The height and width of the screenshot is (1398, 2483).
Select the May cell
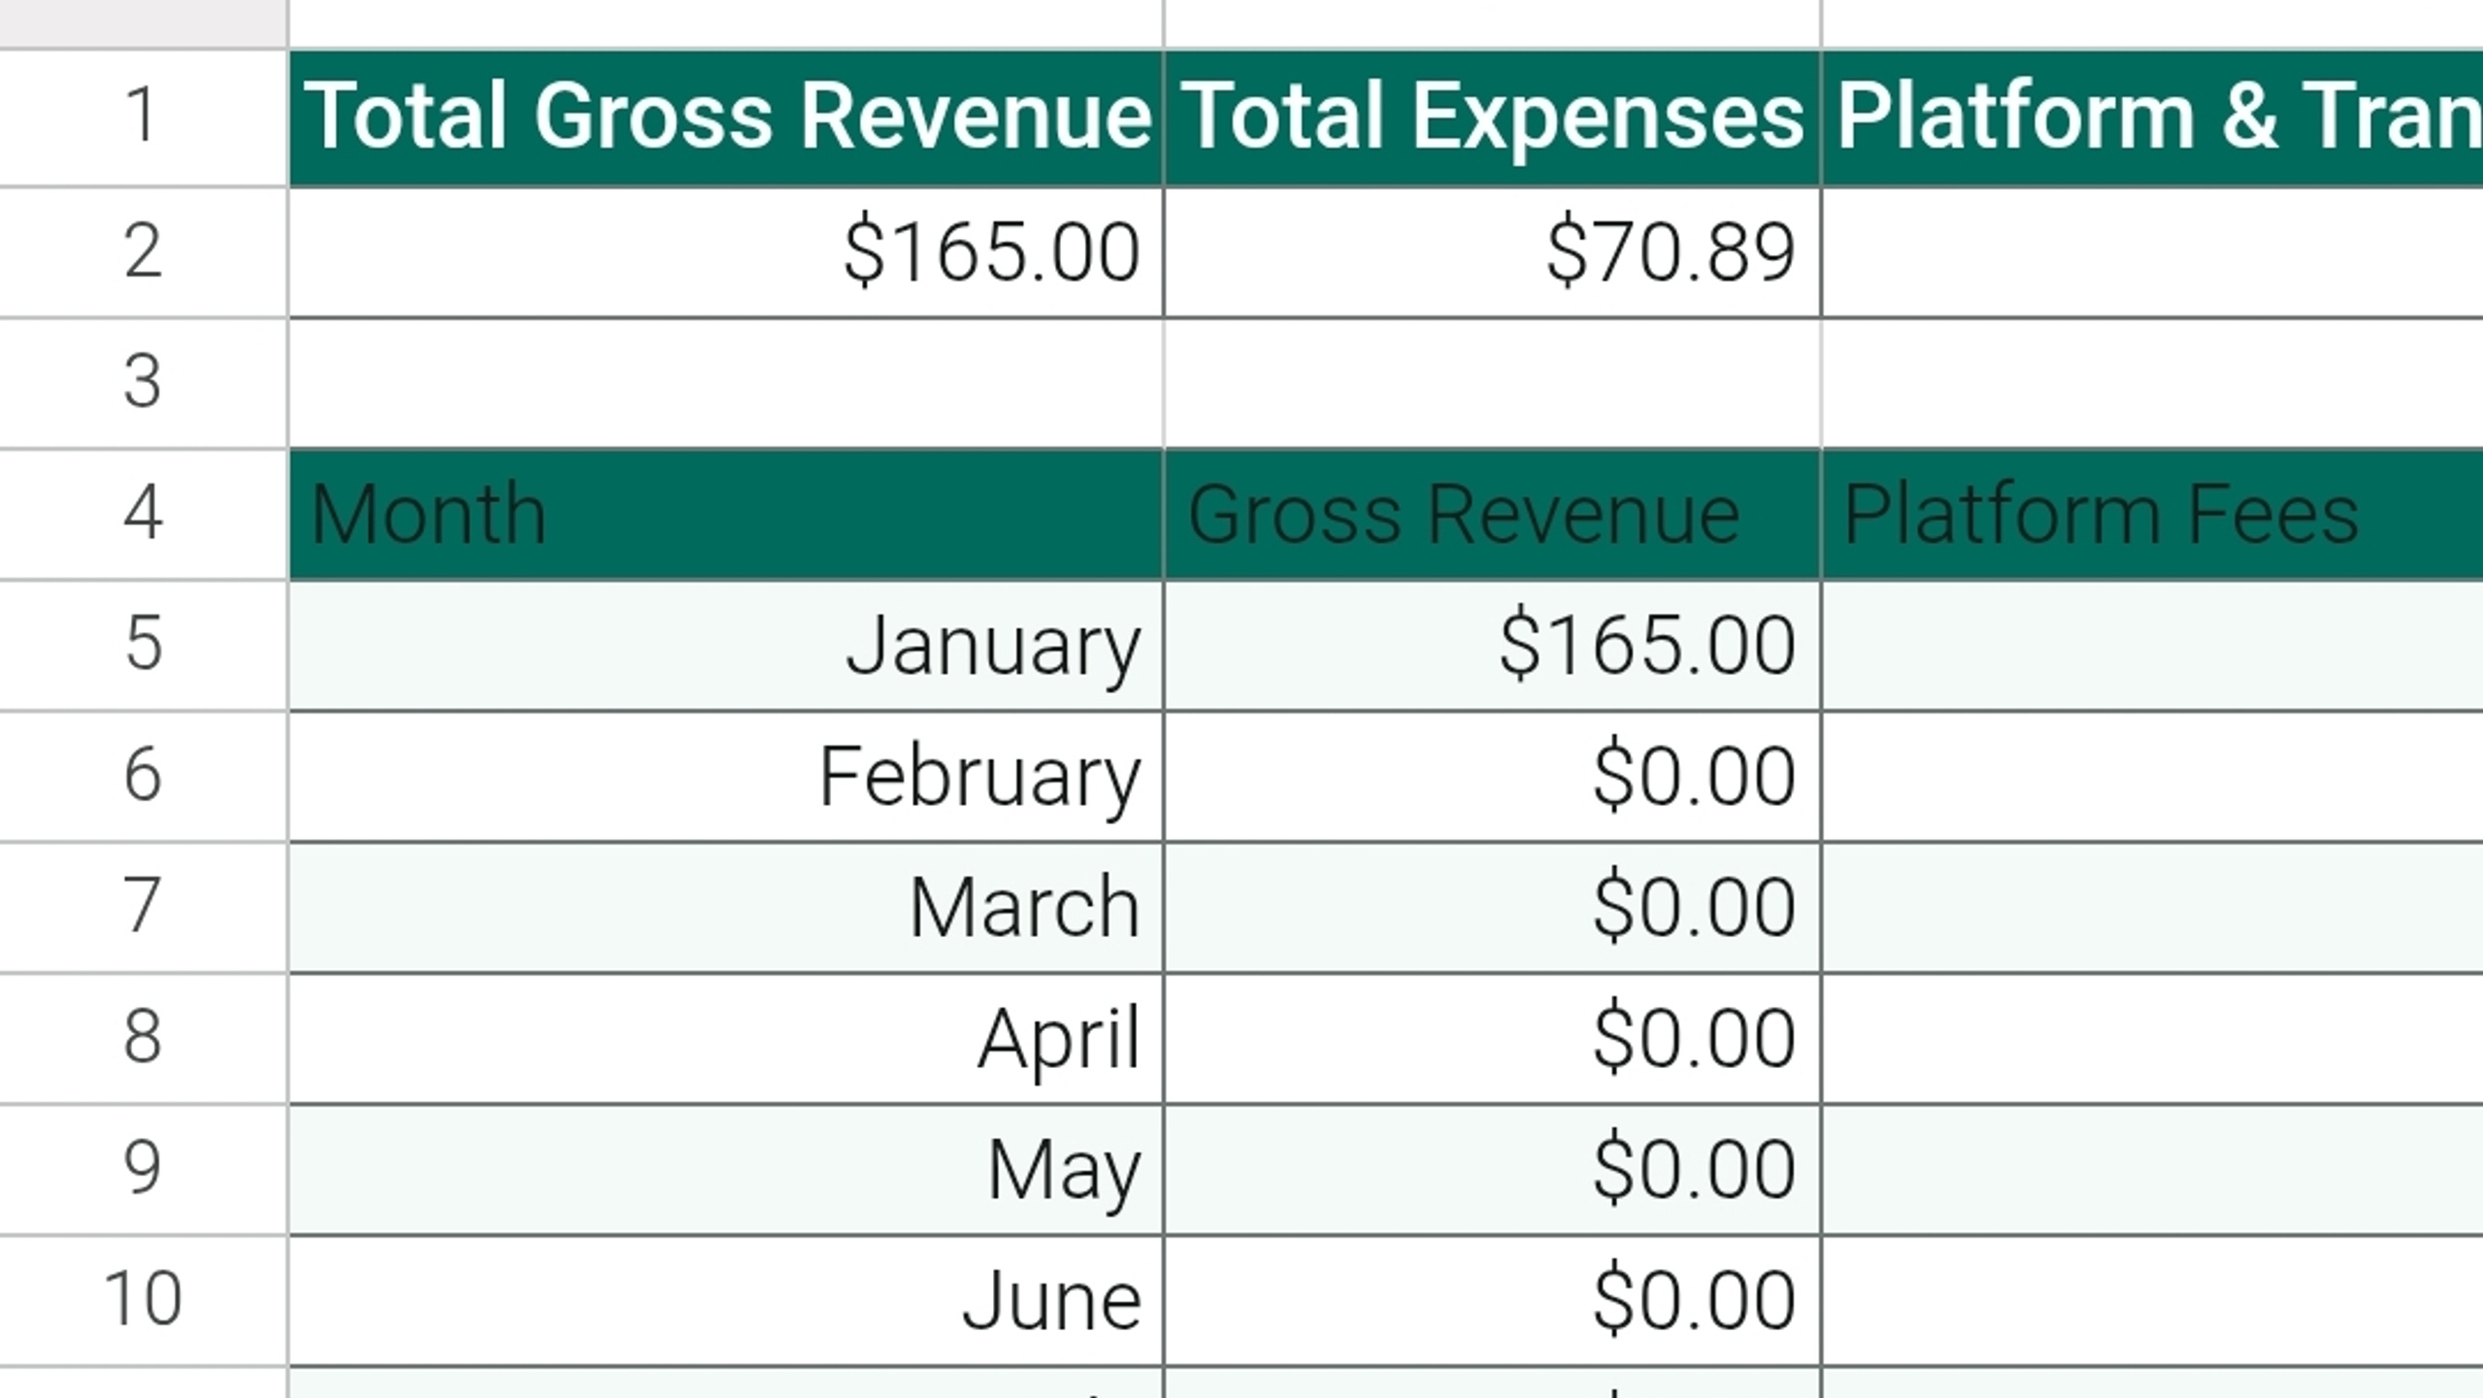726,1170
